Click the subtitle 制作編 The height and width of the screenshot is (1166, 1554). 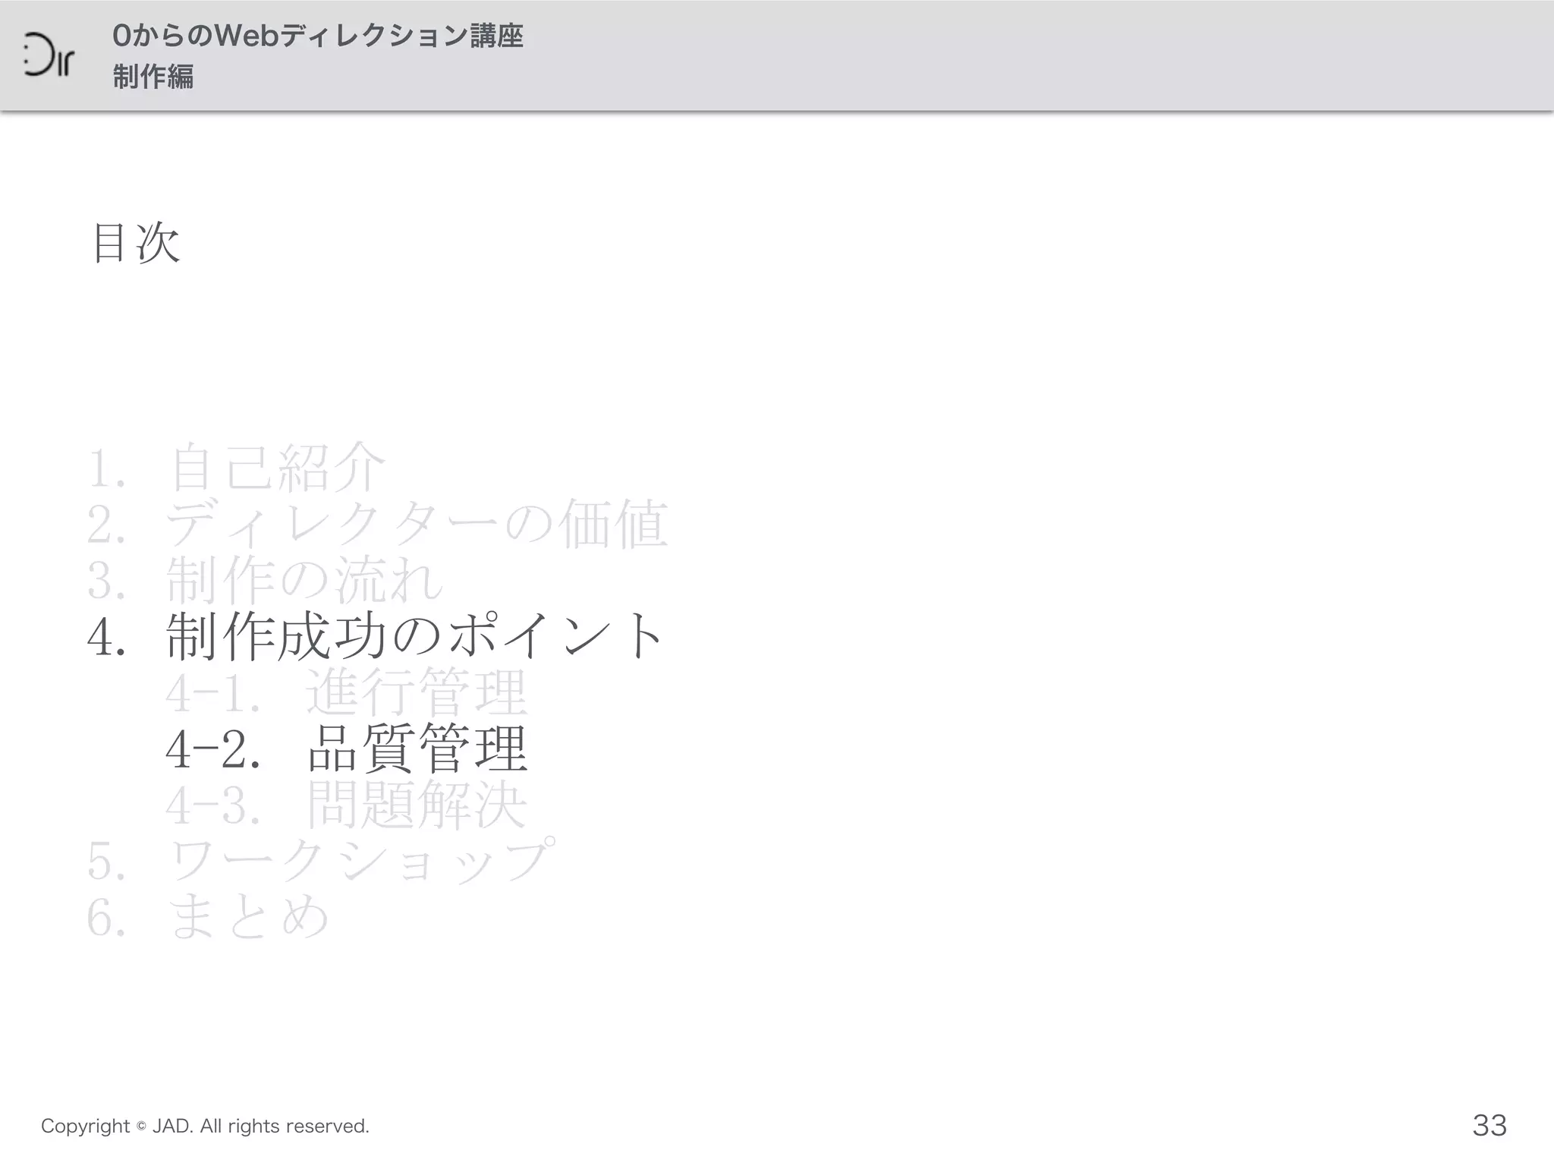tap(153, 77)
